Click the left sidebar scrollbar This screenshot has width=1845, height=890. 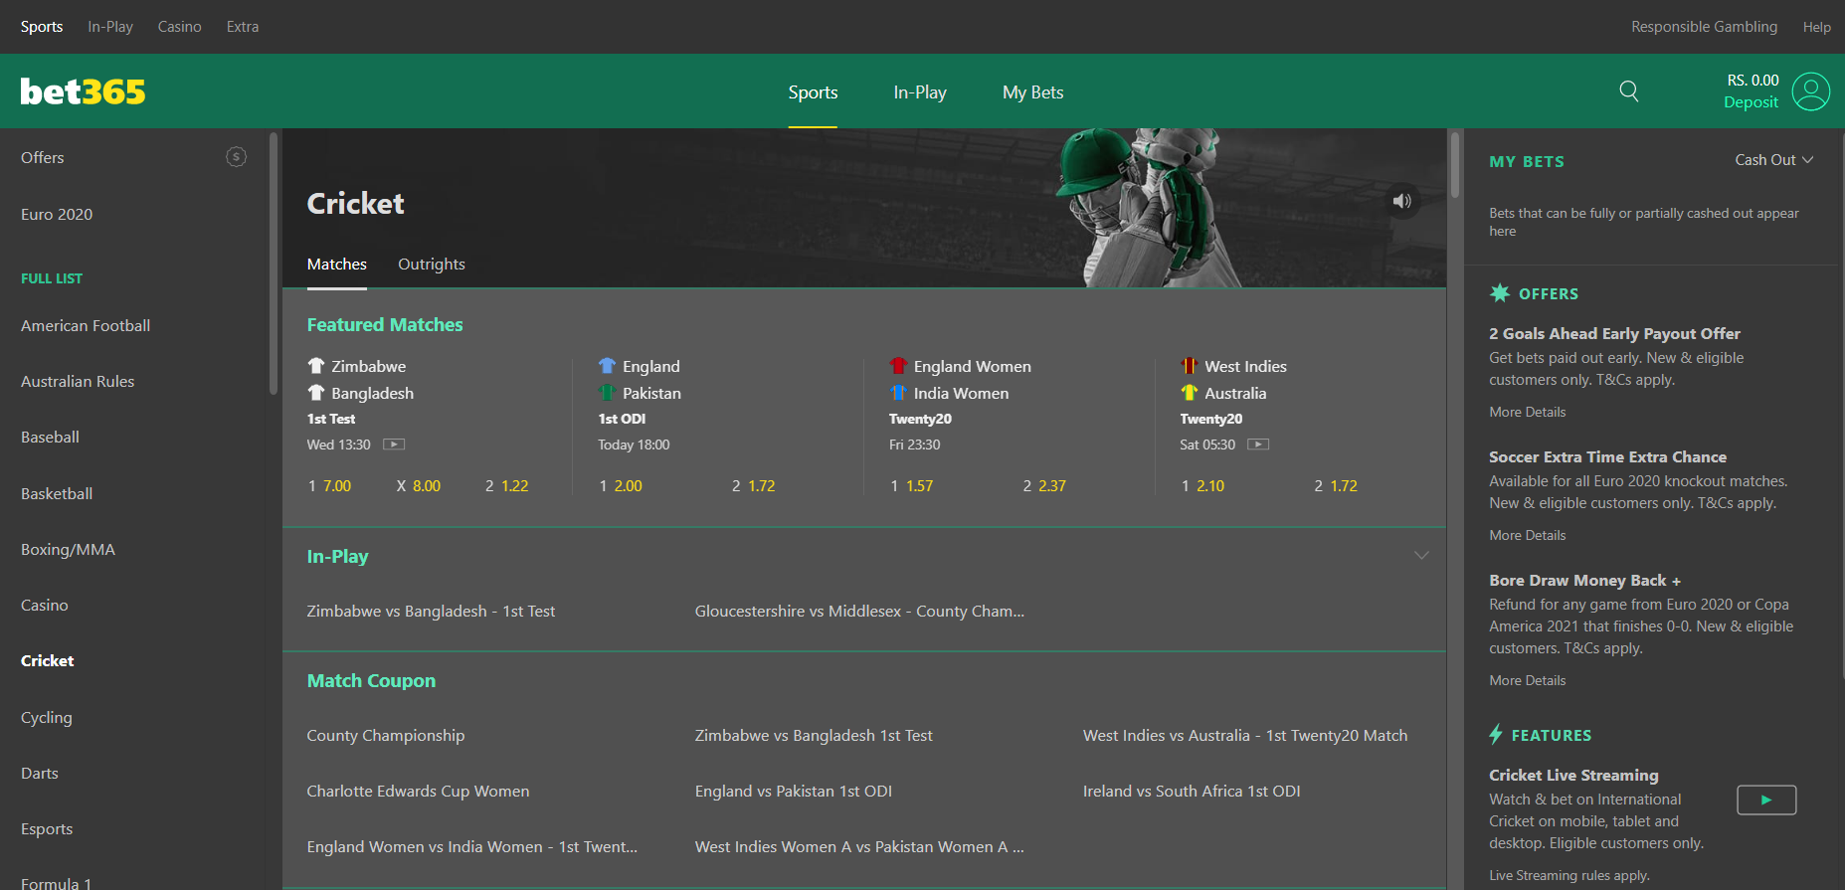click(274, 264)
